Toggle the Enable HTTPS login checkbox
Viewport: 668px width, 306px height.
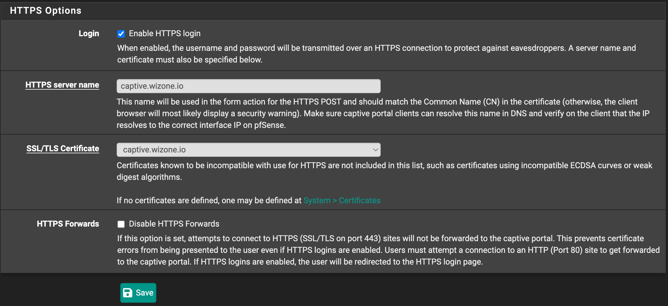coord(121,33)
